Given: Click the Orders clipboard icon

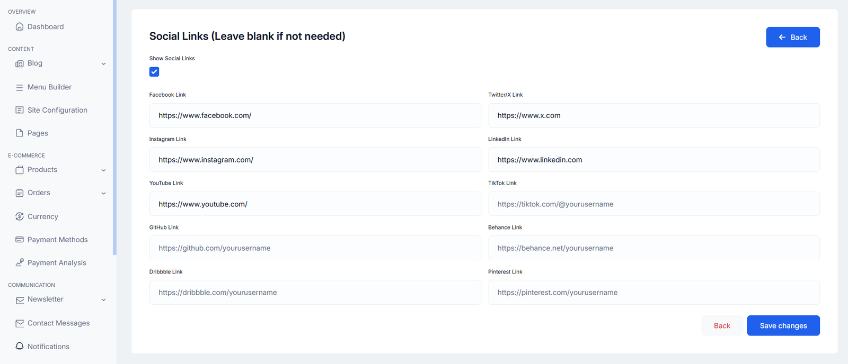Looking at the screenshot, I should point(20,193).
